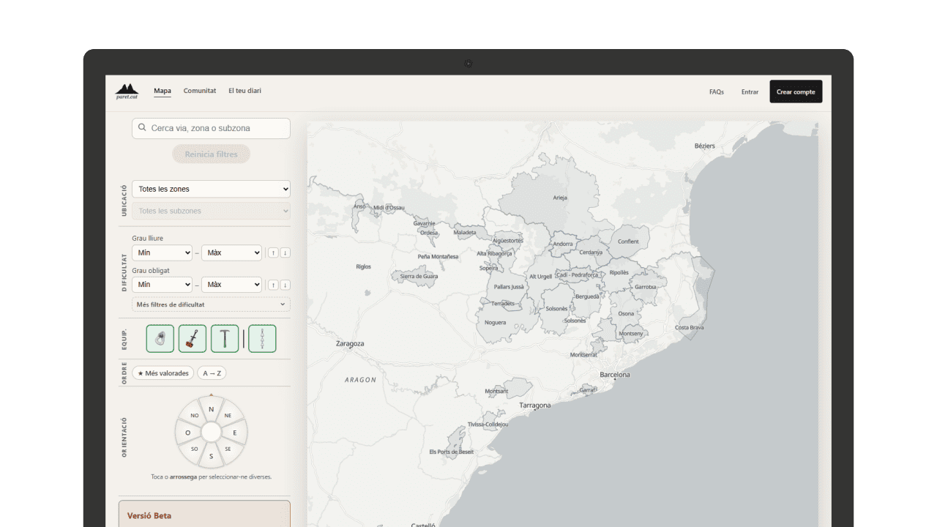Focus the Cerca via, zona o subzona field
The image size is (937, 527).
click(211, 128)
